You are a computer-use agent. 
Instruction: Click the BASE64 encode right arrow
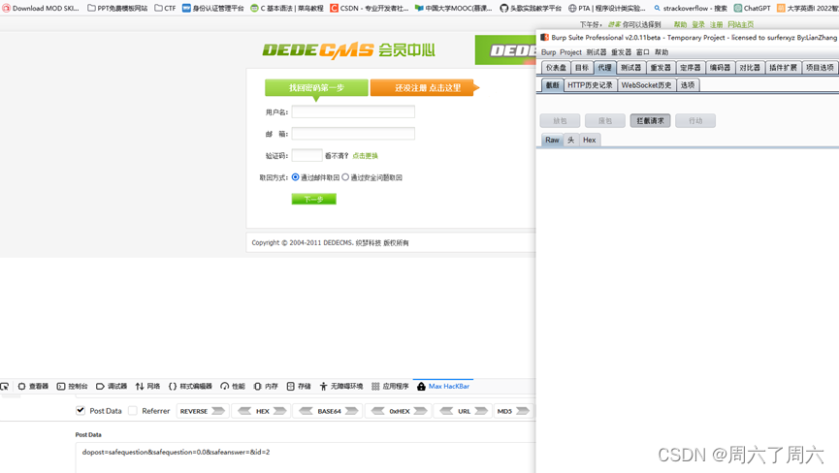click(351, 411)
